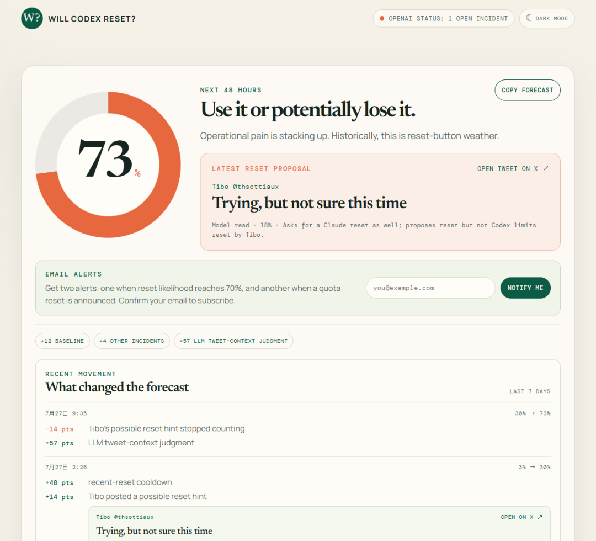Click the +48 pts entry

(59, 482)
